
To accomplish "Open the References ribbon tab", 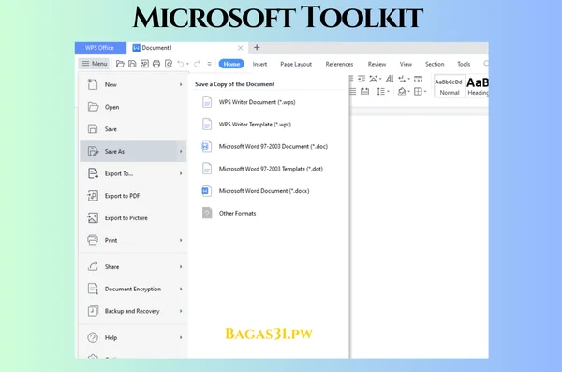I will tap(339, 64).
